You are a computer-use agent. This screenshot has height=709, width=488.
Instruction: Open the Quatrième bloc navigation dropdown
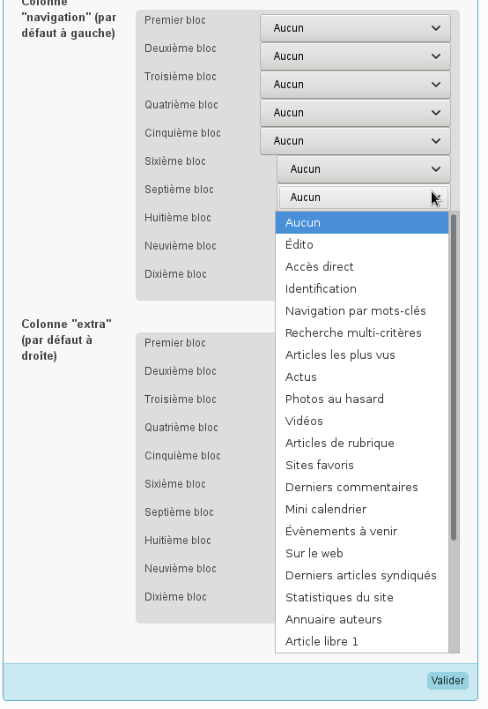click(x=355, y=113)
